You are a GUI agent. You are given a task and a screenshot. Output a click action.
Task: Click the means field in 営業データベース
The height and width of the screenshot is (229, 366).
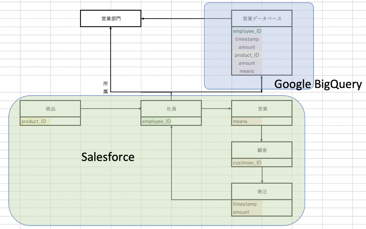[x=247, y=71]
